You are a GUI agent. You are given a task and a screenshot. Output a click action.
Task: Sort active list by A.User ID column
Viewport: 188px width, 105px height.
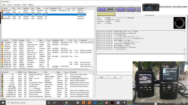point(7,40)
